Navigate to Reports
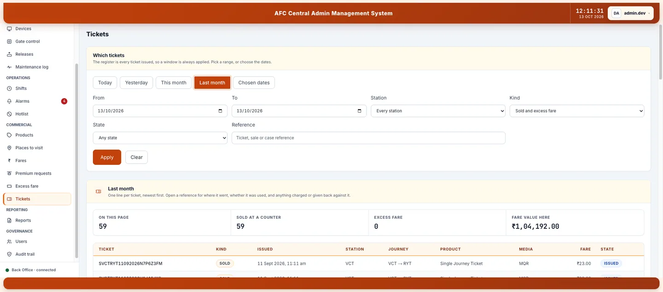663x292 pixels. [37, 221]
